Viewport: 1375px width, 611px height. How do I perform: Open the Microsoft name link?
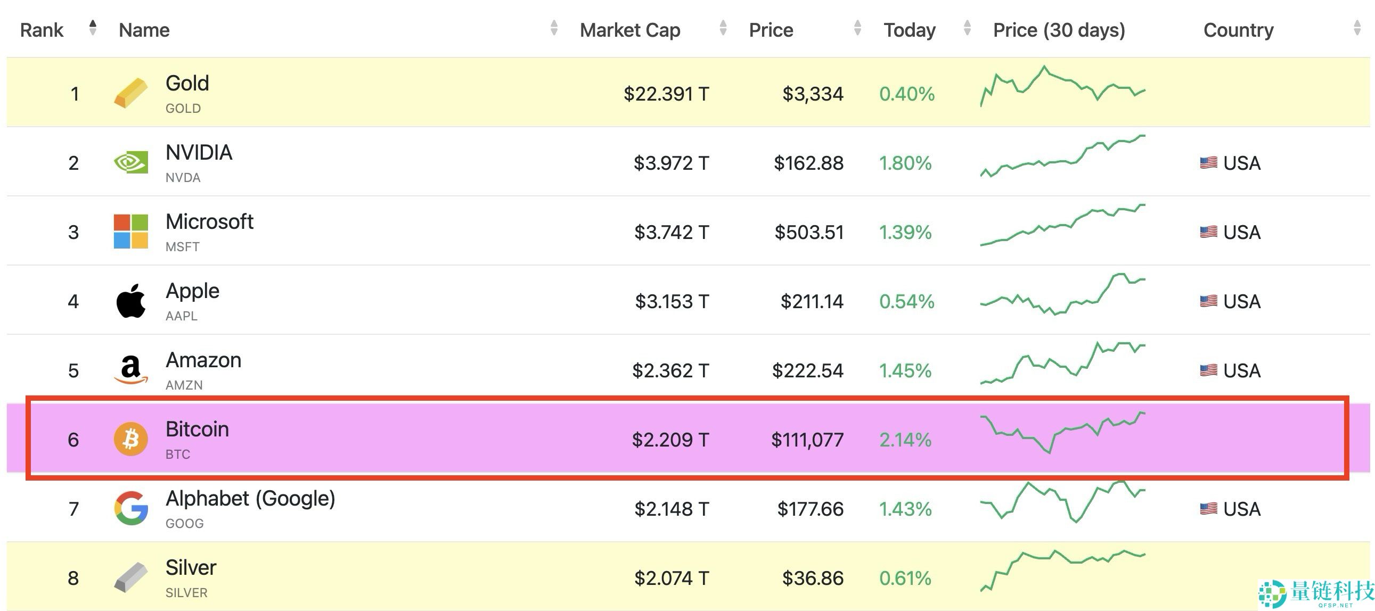[209, 221]
